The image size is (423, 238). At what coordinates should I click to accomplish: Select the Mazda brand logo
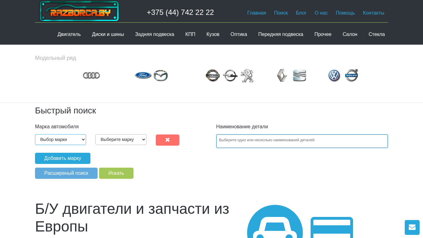pos(161,76)
